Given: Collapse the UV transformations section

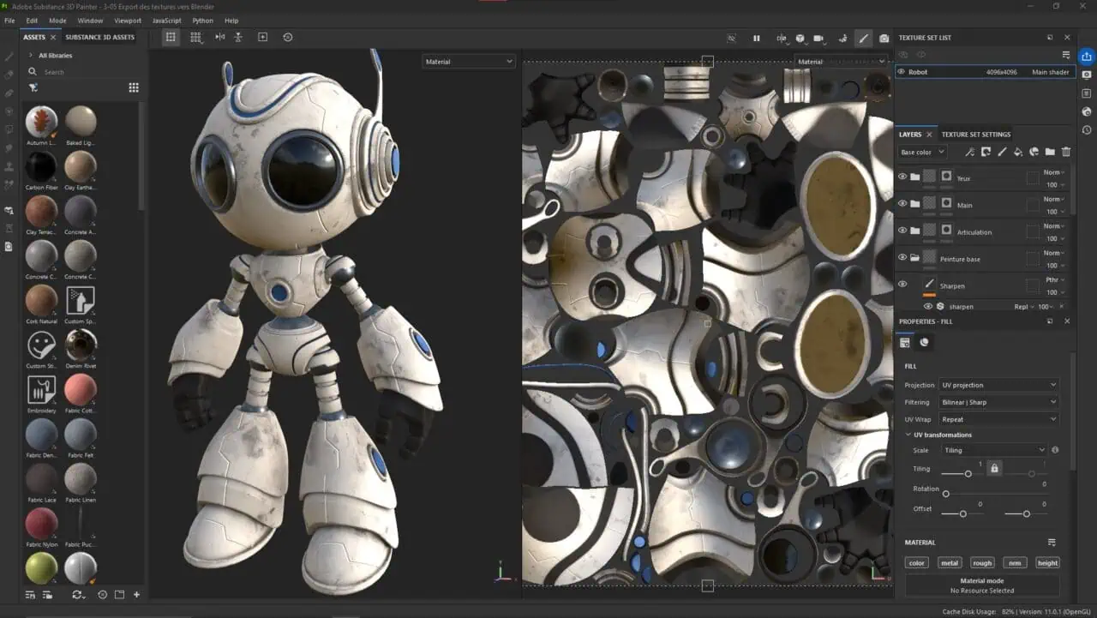Looking at the screenshot, I should [x=908, y=435].
